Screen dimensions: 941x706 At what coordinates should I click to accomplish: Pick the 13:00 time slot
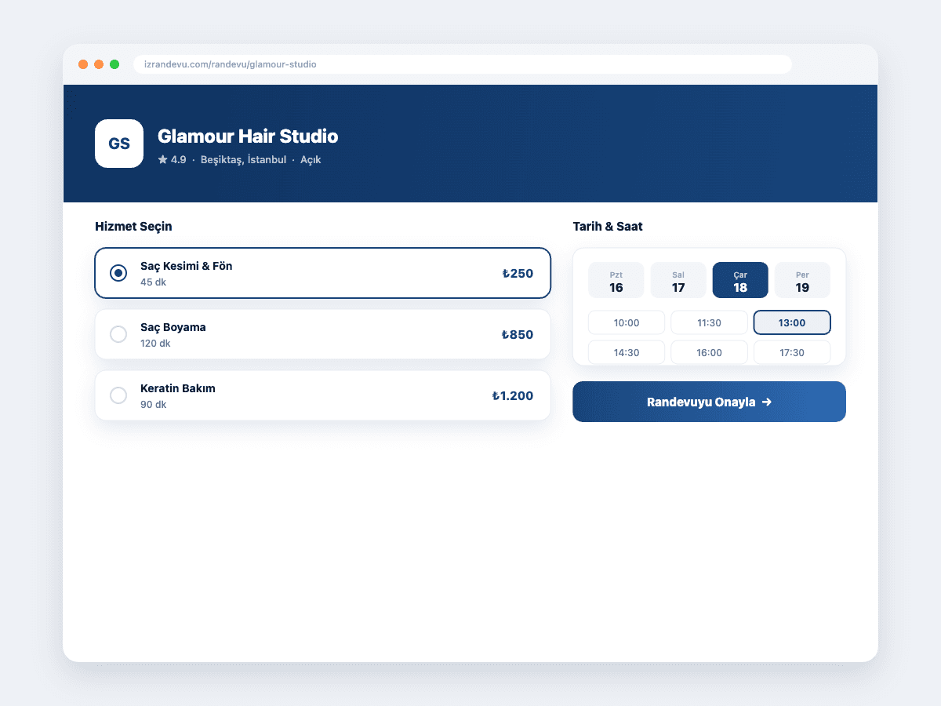(x=792, y=322)
